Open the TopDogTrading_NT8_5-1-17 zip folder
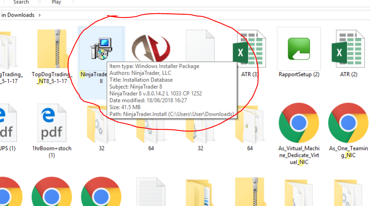The height and width of the screenshot is (206, 370). [52, 49]
